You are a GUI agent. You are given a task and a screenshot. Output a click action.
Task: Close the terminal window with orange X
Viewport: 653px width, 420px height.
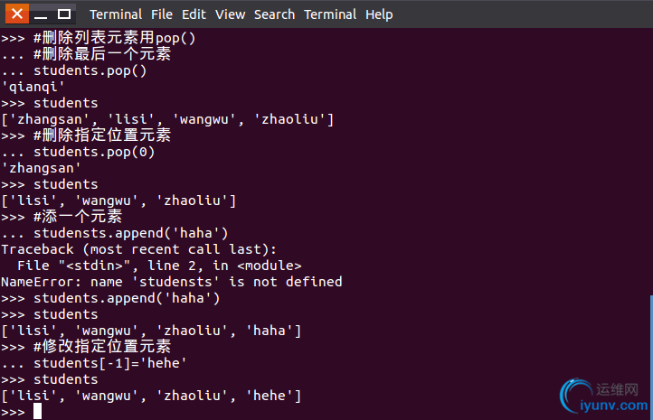coord(17,14)
